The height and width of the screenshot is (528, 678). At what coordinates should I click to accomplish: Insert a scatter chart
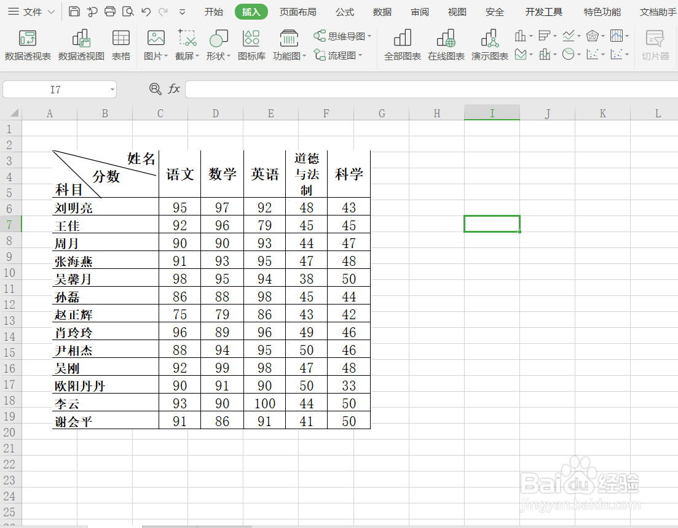pos(593,55)
